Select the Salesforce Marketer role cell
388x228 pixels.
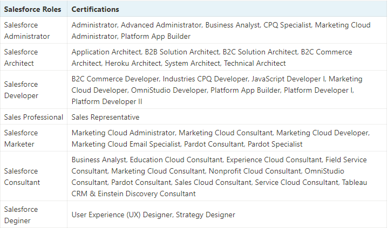coord(33,138)
